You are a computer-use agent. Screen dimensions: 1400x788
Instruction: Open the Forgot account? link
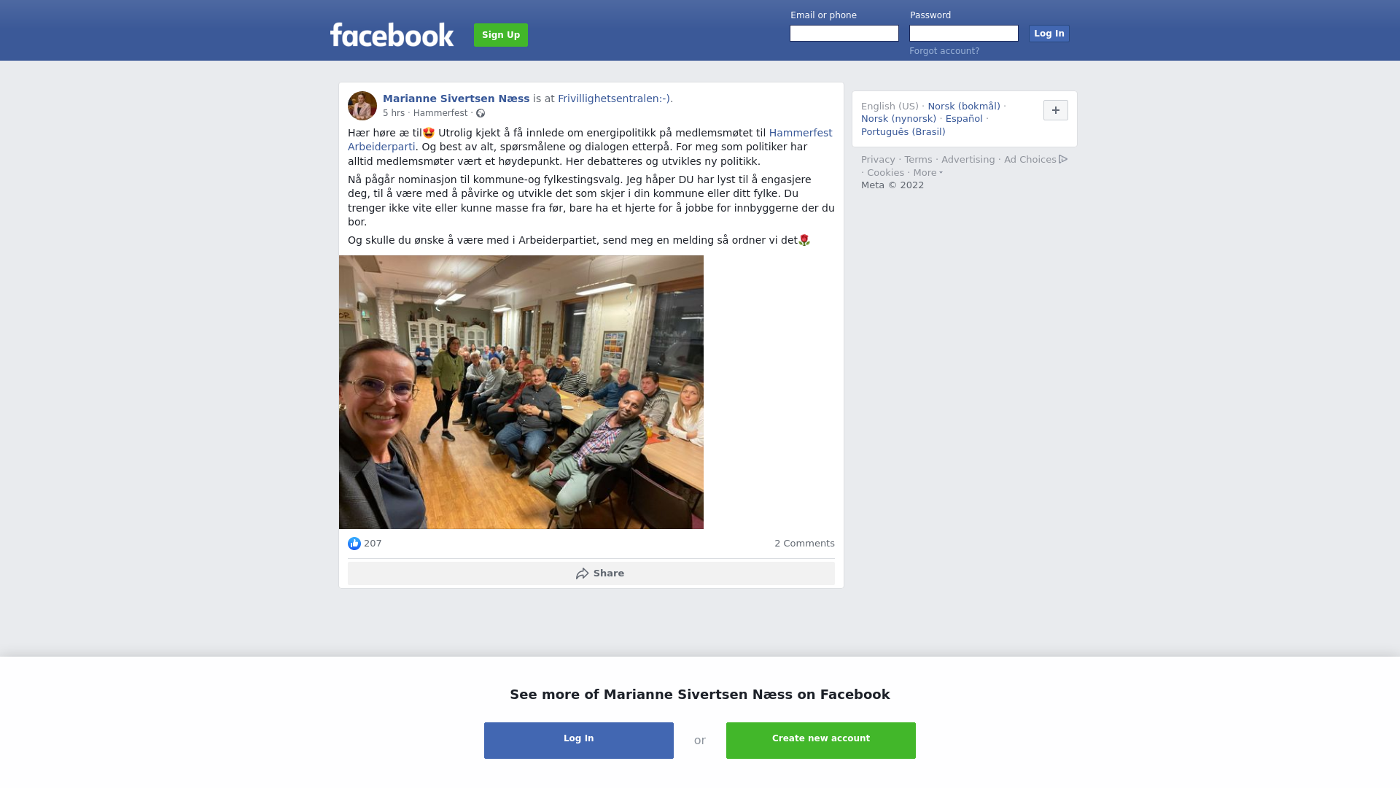point(944,51)
